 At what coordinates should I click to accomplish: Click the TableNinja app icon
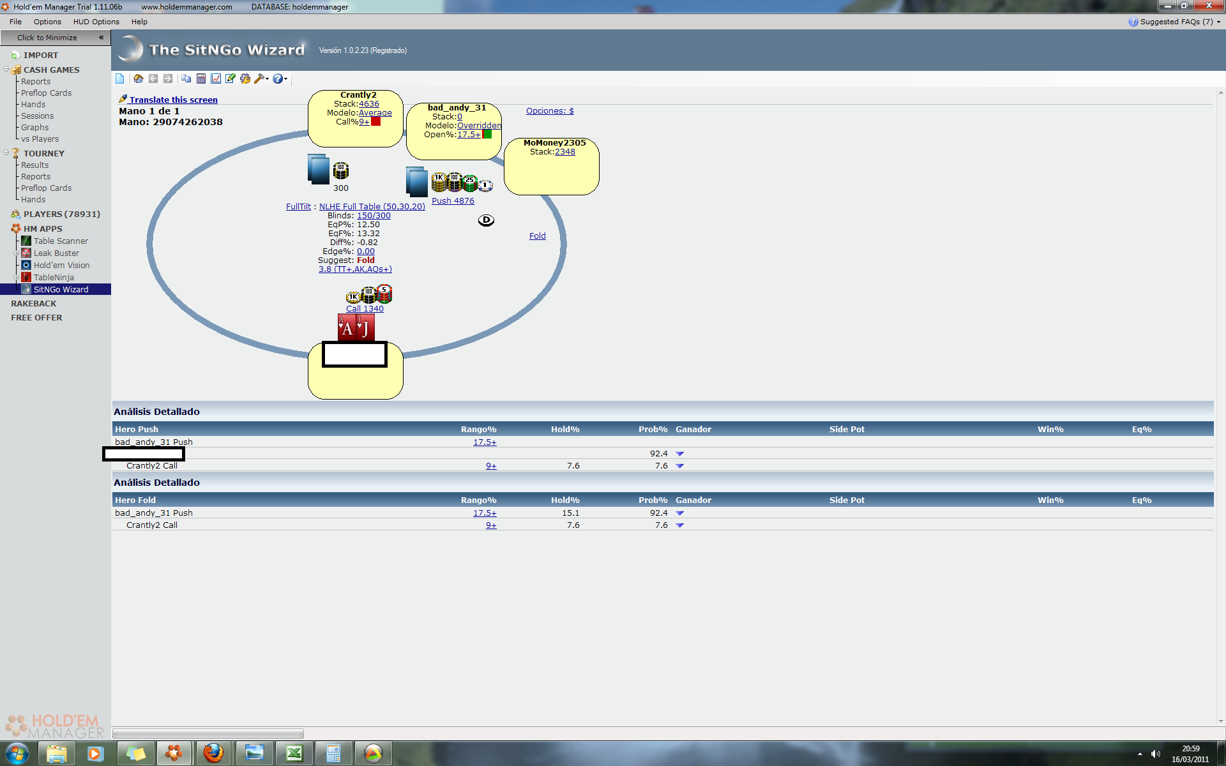click(x=26, y=277)
